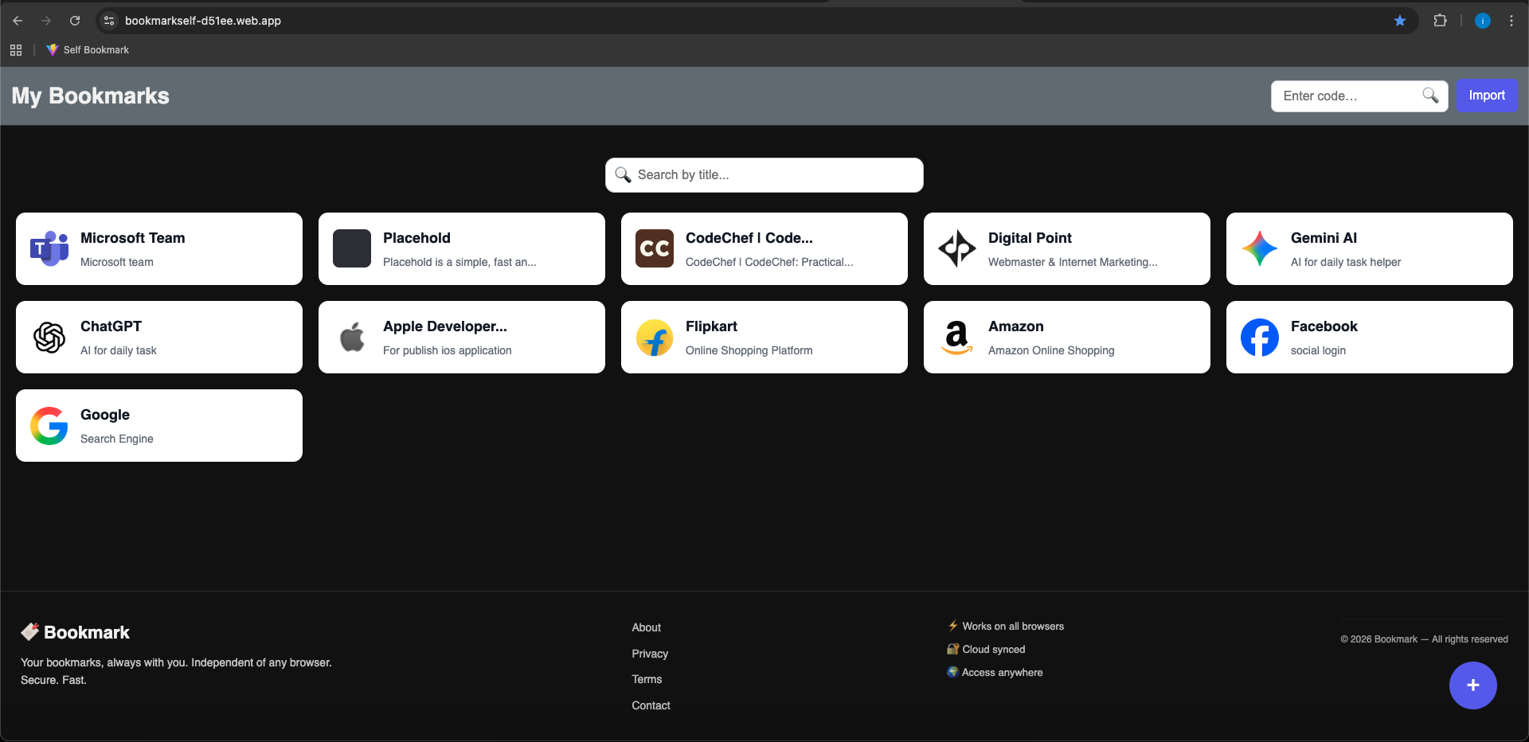Image resolution: width=1529 pixels, height=742 pixels.
Task: Open the apps grid icon in bookmarks bar
Action: tap(16, 50)
